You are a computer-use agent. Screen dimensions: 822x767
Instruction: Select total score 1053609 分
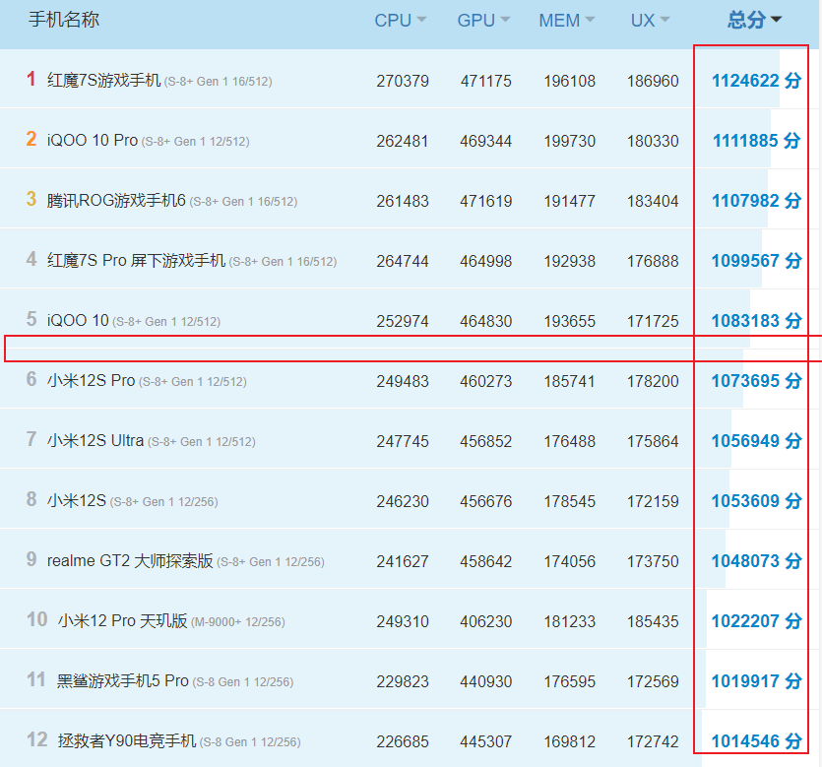756,501
